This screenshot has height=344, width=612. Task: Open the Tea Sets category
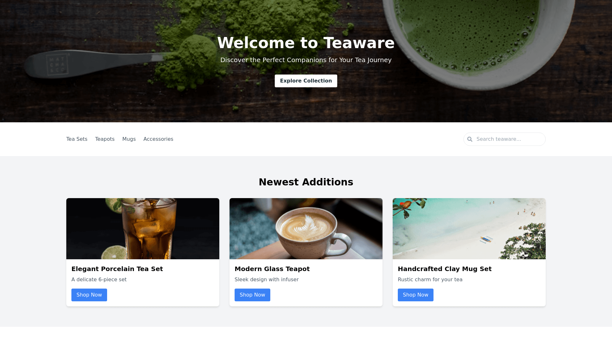(x=77, y=139)
